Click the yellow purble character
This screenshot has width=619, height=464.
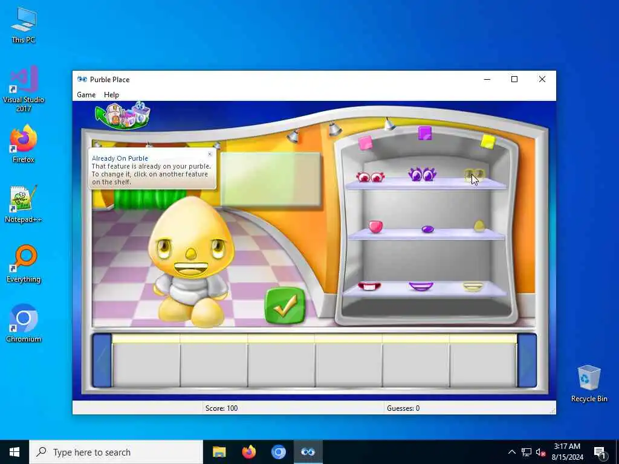[x=192, y=261]
